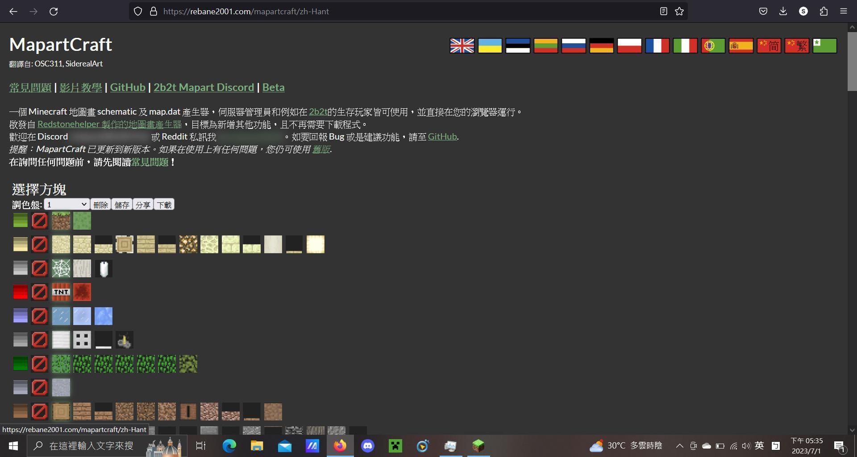Screen dimensions: 857x457
Task: Select the grass block with dirt side
Action: click(x=61, y=221)
